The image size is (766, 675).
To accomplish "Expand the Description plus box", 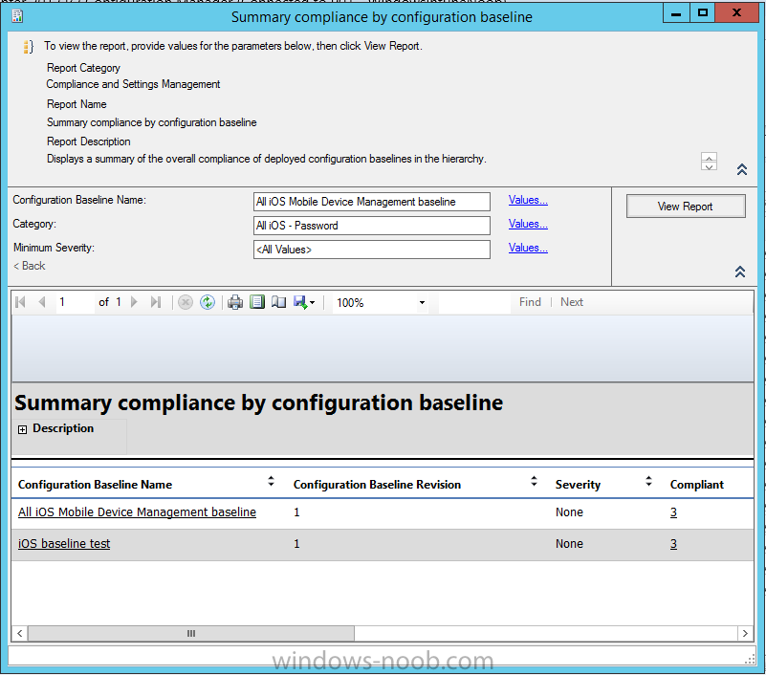I will pyautogui.click(x=22, y=430).
